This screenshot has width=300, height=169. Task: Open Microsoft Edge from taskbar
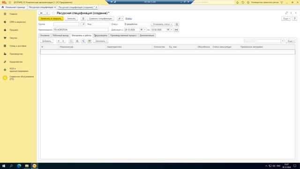coord(19,166)
